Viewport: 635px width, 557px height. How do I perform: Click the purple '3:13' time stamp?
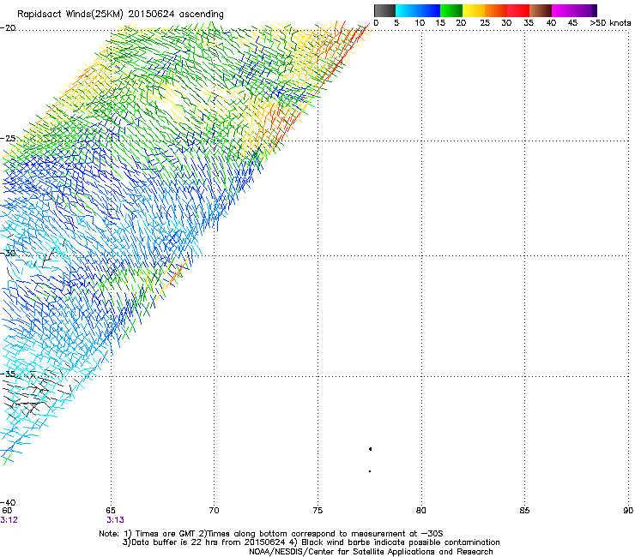coord(116,520)
